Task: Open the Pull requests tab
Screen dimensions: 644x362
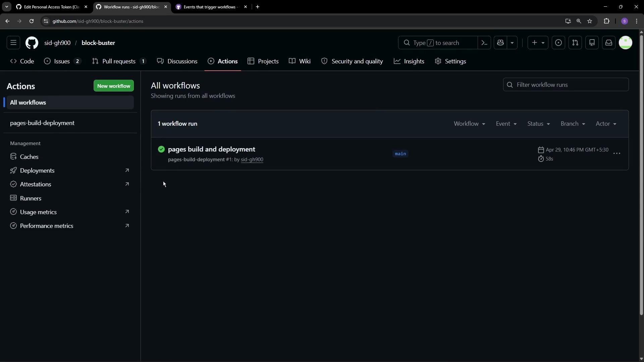Action: coord(119,61)
